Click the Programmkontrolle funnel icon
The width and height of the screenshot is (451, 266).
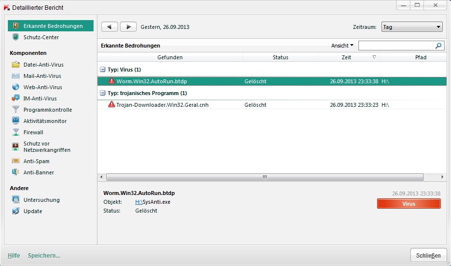tap(16, 110)
